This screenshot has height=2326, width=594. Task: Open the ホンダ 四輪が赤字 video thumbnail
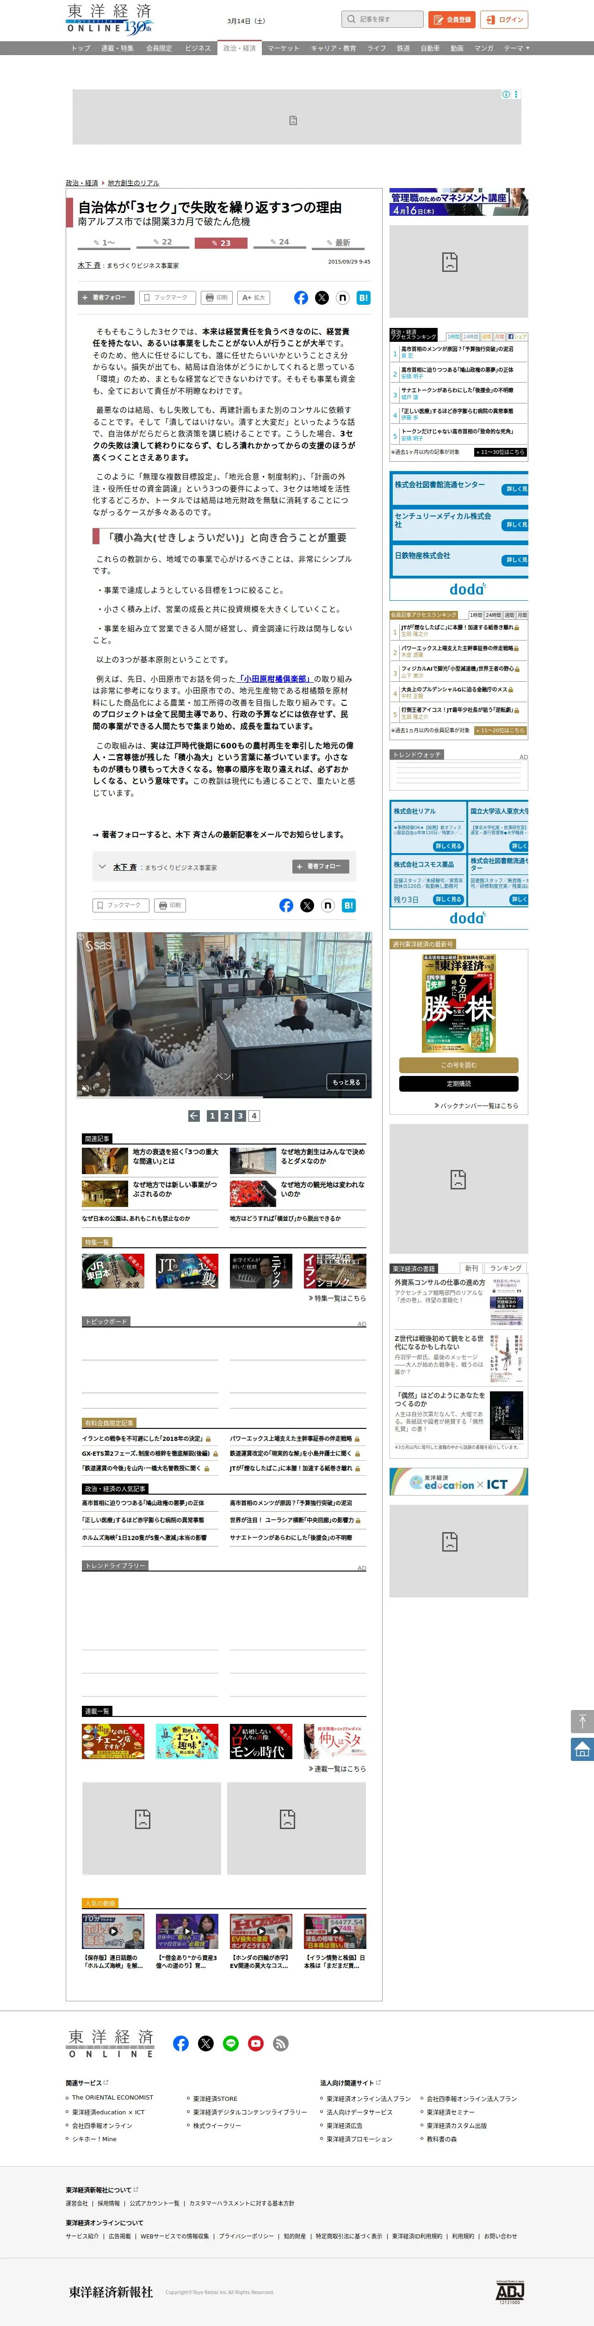[260, 1931]
